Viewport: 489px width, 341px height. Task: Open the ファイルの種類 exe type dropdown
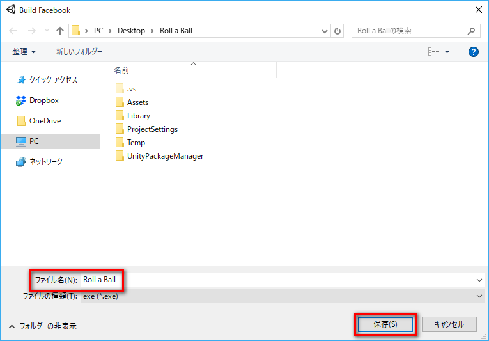(x=283, y=296)
